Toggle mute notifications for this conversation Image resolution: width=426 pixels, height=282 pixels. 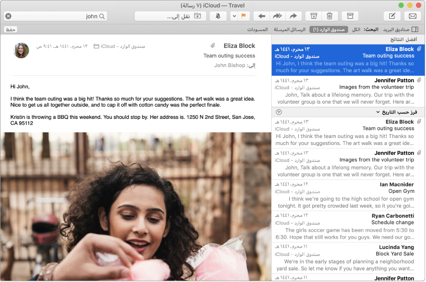click(x=218, y=16)
